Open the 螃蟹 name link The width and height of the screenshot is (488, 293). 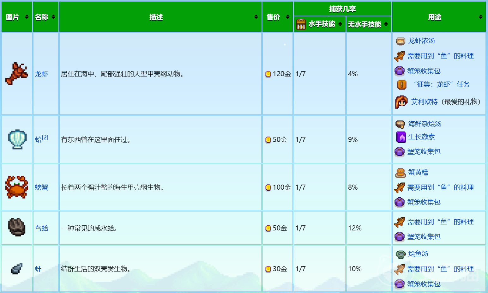pos(42,187)
